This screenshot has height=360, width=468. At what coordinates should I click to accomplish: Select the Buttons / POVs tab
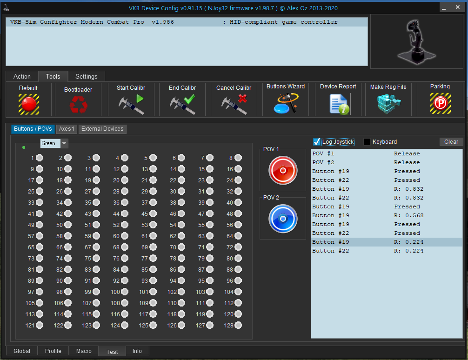pos(33,129)
